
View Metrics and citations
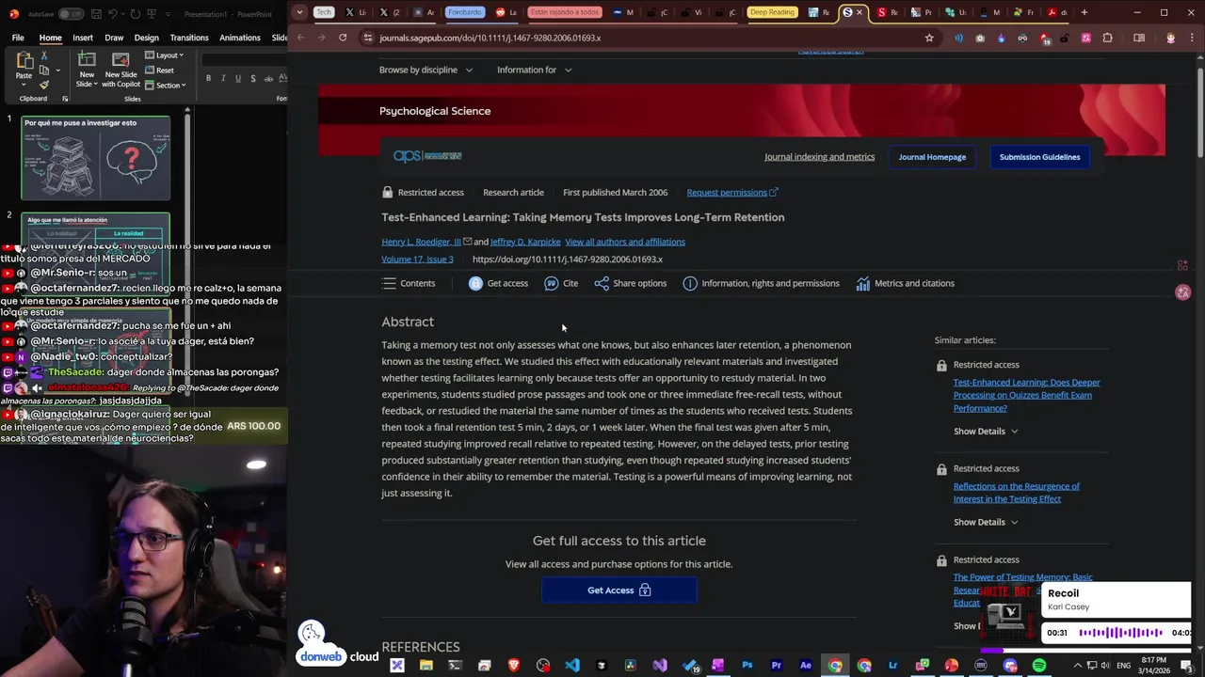(905, 283)
